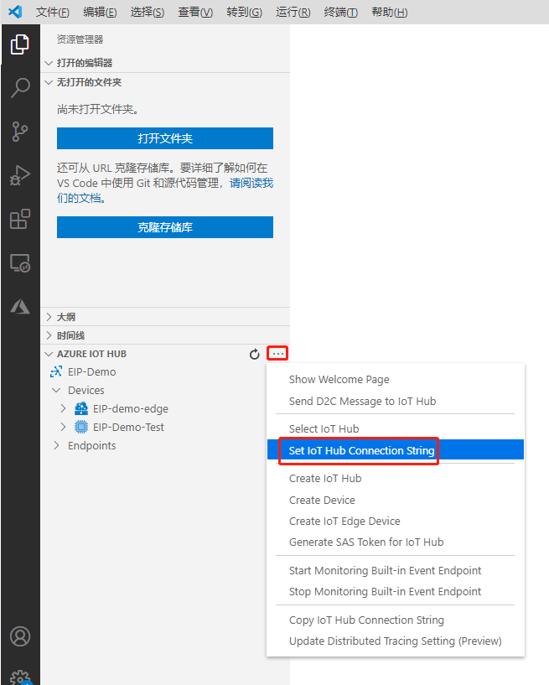Open the Remote Explorer icon

pyautogui.click(x=20, y=263)
